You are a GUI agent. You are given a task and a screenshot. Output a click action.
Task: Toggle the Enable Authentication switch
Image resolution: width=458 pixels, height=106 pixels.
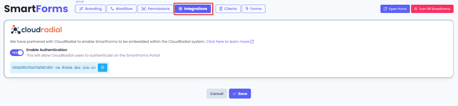[x=17, y=53]
